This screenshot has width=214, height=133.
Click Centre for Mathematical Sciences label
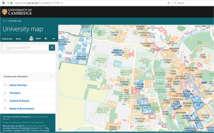[x=118, y=53]
